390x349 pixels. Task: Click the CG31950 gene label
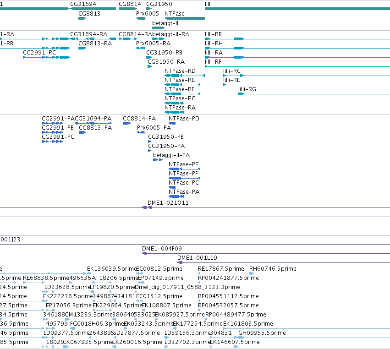point(159,4)
